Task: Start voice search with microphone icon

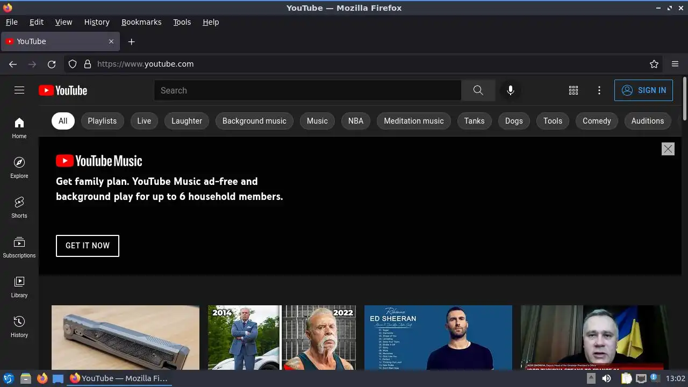Action: (x=511, y=90)
